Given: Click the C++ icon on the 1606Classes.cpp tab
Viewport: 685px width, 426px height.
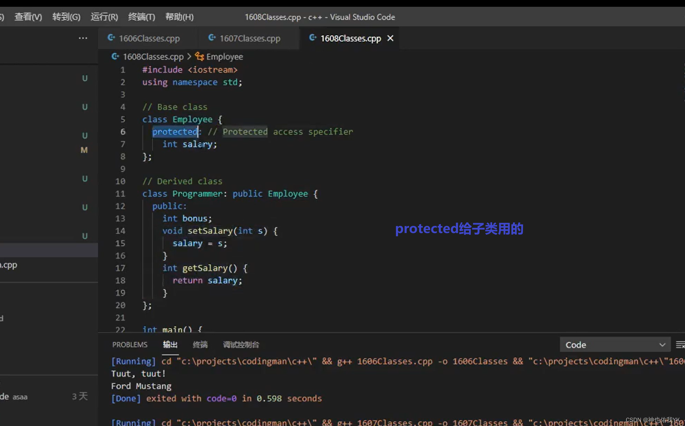Looking at the screenshot, I should pos(111,38).
